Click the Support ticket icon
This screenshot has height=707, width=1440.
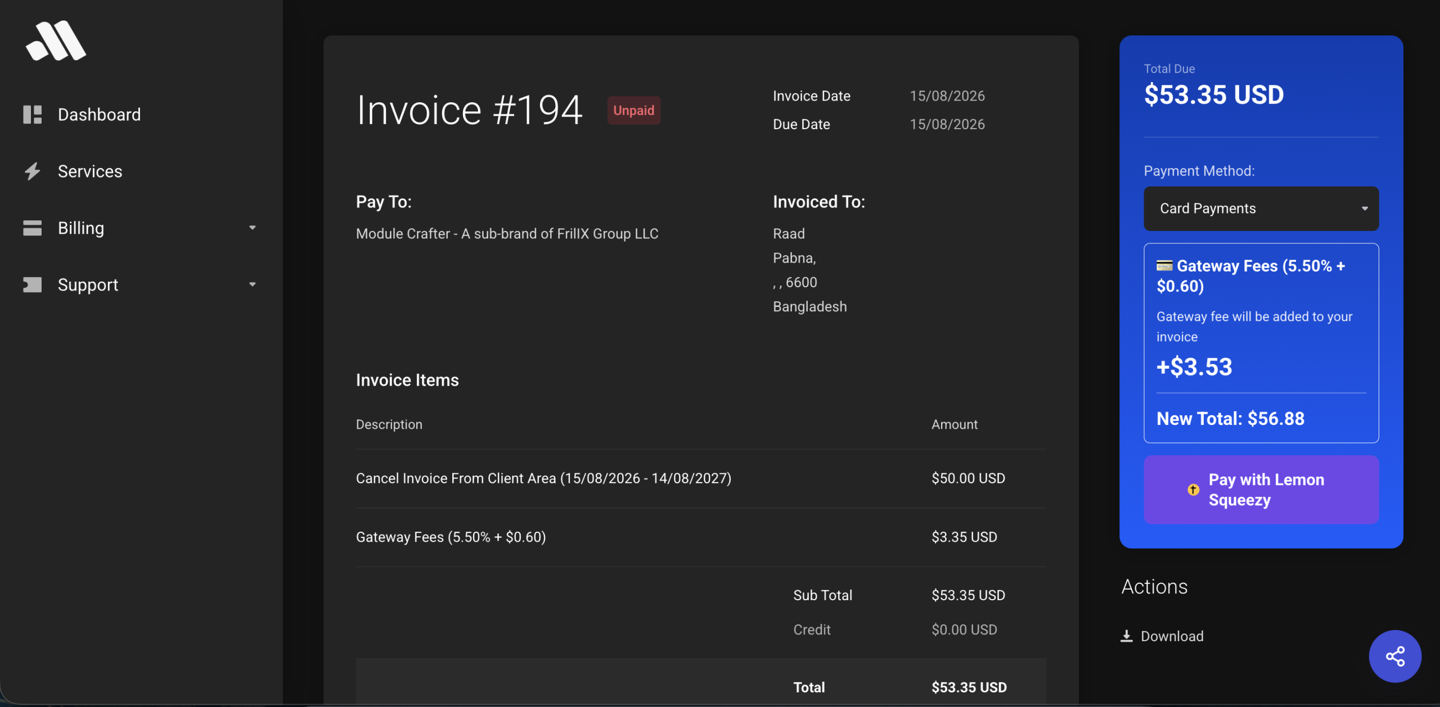[x=32, y=285]
